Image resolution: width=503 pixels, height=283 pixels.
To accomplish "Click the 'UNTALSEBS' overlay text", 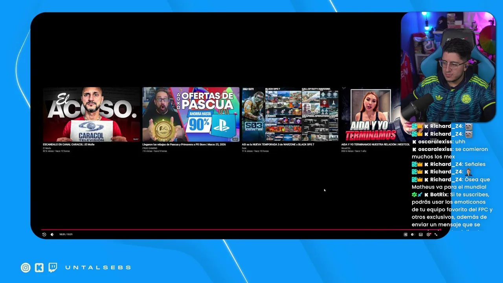I will (x=98, y=268).
